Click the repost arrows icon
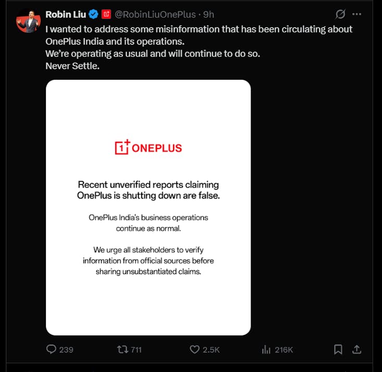Image resolution: width=382 pixels, height=372 pixels. (122, 349)
